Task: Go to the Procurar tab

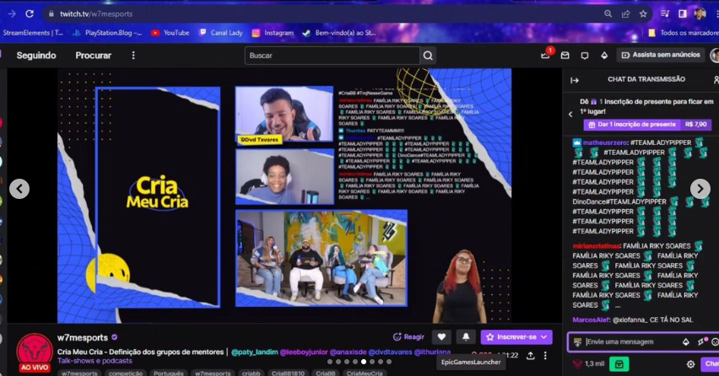Action: pyautogui.click(x=93, y=56)
